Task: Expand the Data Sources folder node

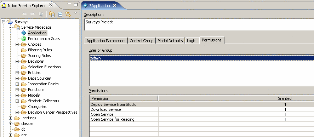Action: click(17, 78)
